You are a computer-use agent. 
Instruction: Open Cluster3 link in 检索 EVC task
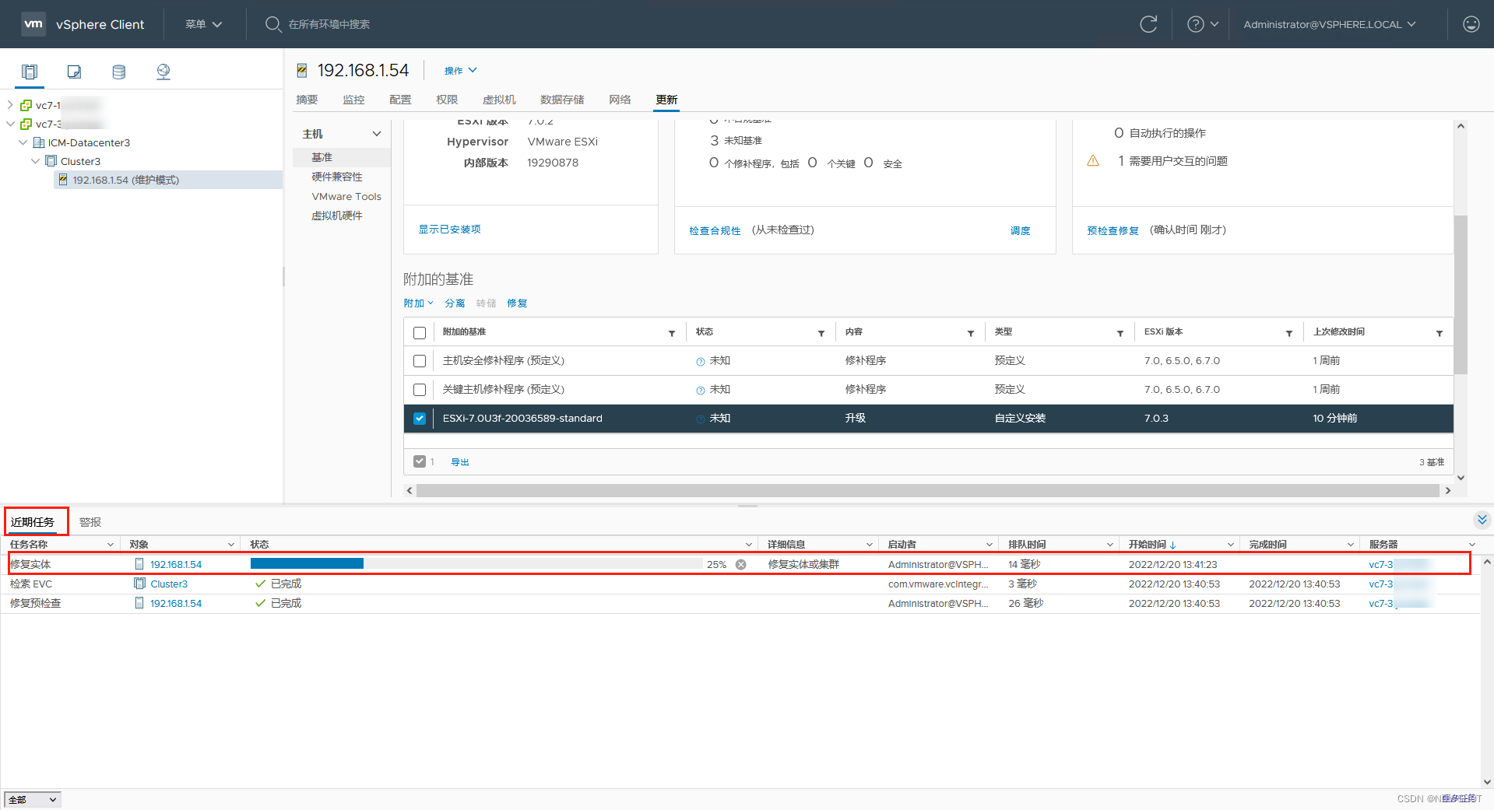pos(169,584)
